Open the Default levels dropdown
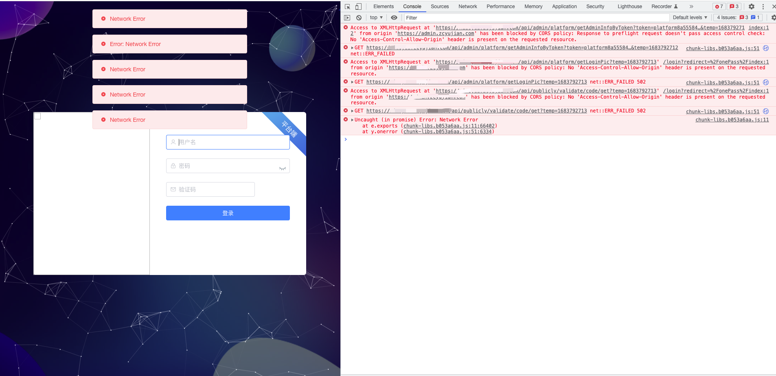The image size is (776, 376). click(x=690, y=18)
